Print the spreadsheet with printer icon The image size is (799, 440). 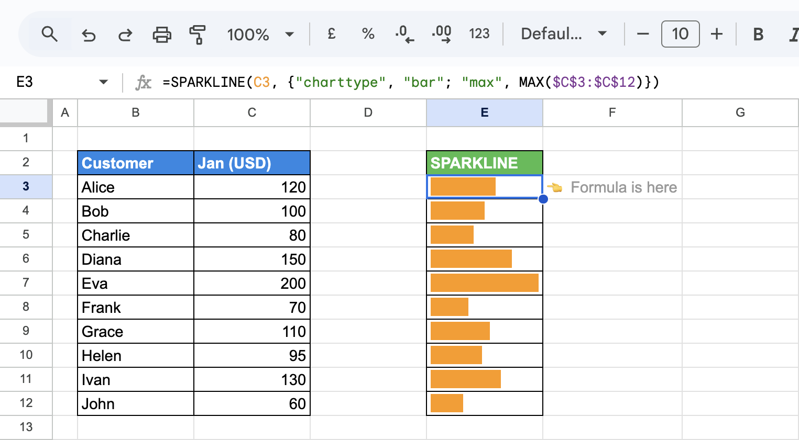click(162, 35)
